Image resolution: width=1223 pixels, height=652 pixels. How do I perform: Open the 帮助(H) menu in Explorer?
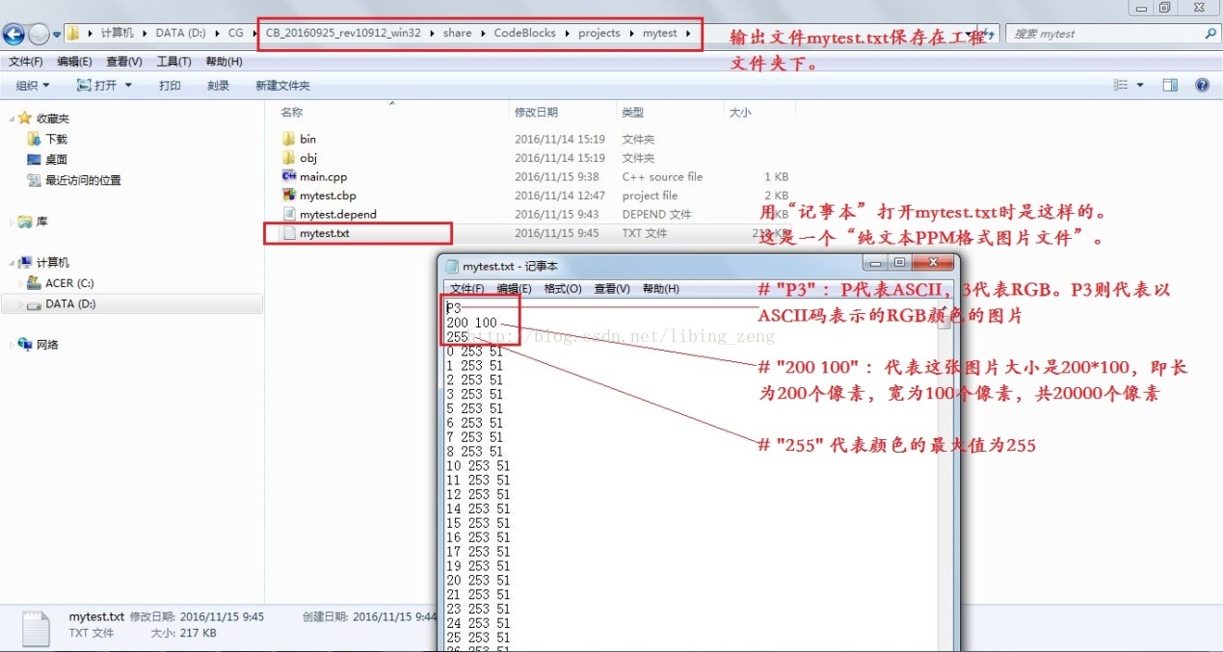(x=224, y=62)
